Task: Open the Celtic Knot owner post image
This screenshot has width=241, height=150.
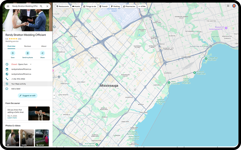Action: (39, 113)
